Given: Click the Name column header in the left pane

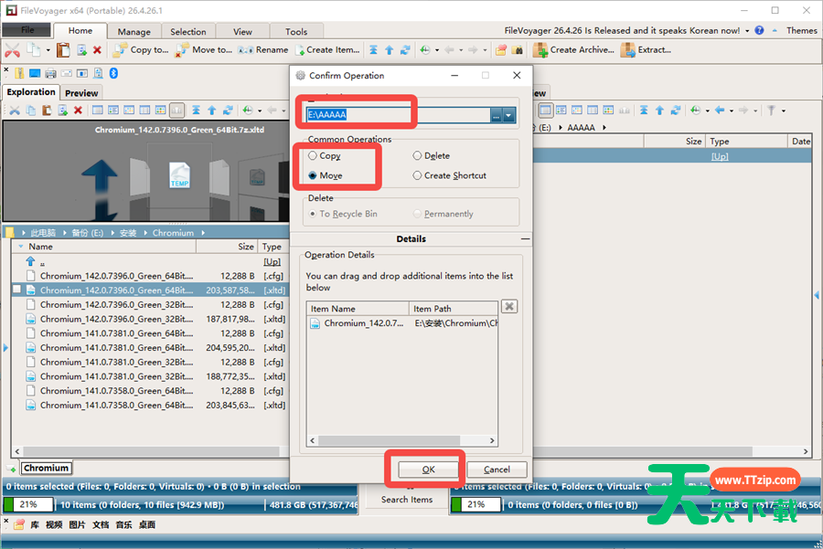Looking at the screenshot, I should click(104, 247).
